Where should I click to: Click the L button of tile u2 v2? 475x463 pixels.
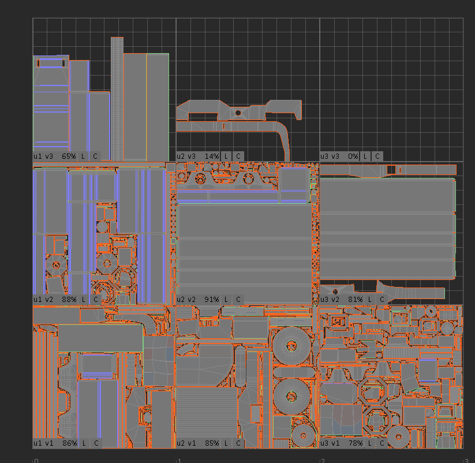(x=226, y=300)
